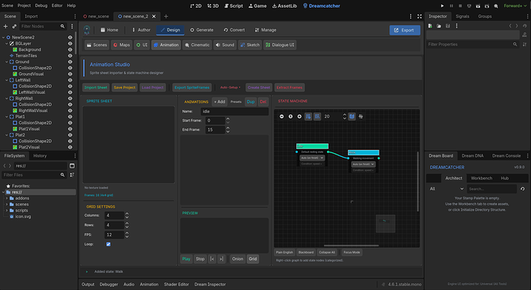
Task: Open the Dialogue UI design tool
Action: click(x=280, y=45)
